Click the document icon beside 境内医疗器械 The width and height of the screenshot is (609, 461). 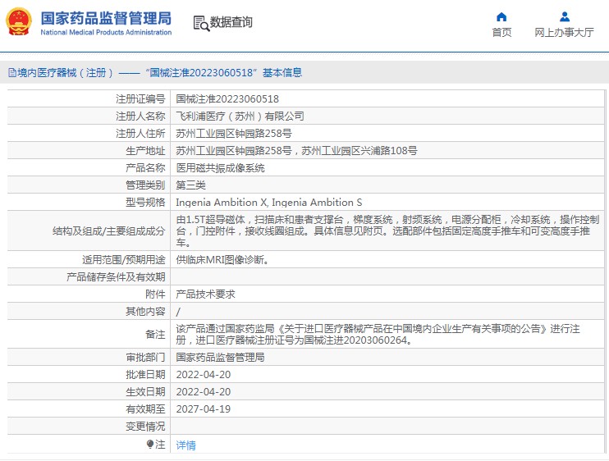point(12,72)
